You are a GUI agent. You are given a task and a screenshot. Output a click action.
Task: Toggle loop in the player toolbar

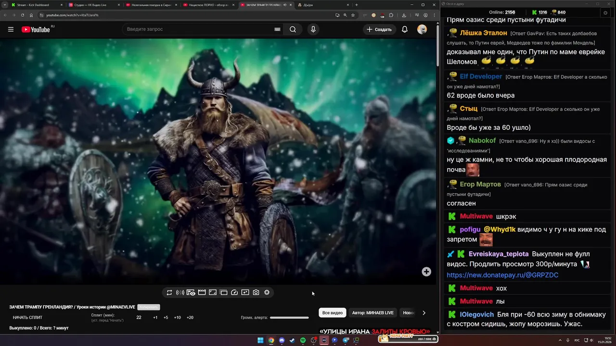[x=169, y=292]
